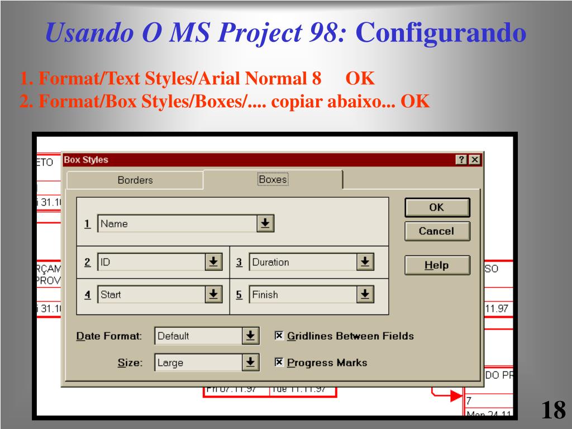Toggle Gridlines Between Fields checkbox
Image resolution: width=572 pixels, height=429 pixels.
click(279, 336)
